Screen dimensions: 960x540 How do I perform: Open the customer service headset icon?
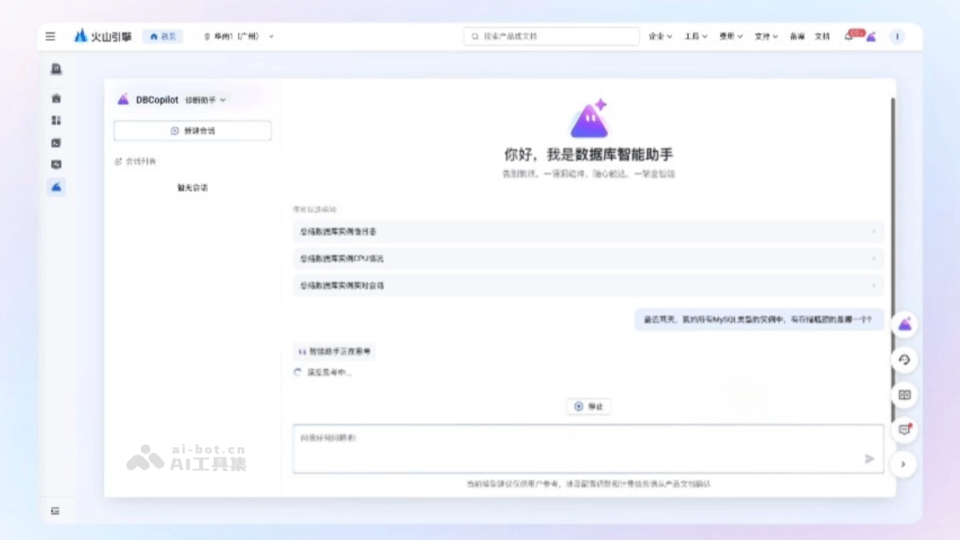tap(904, 359)
